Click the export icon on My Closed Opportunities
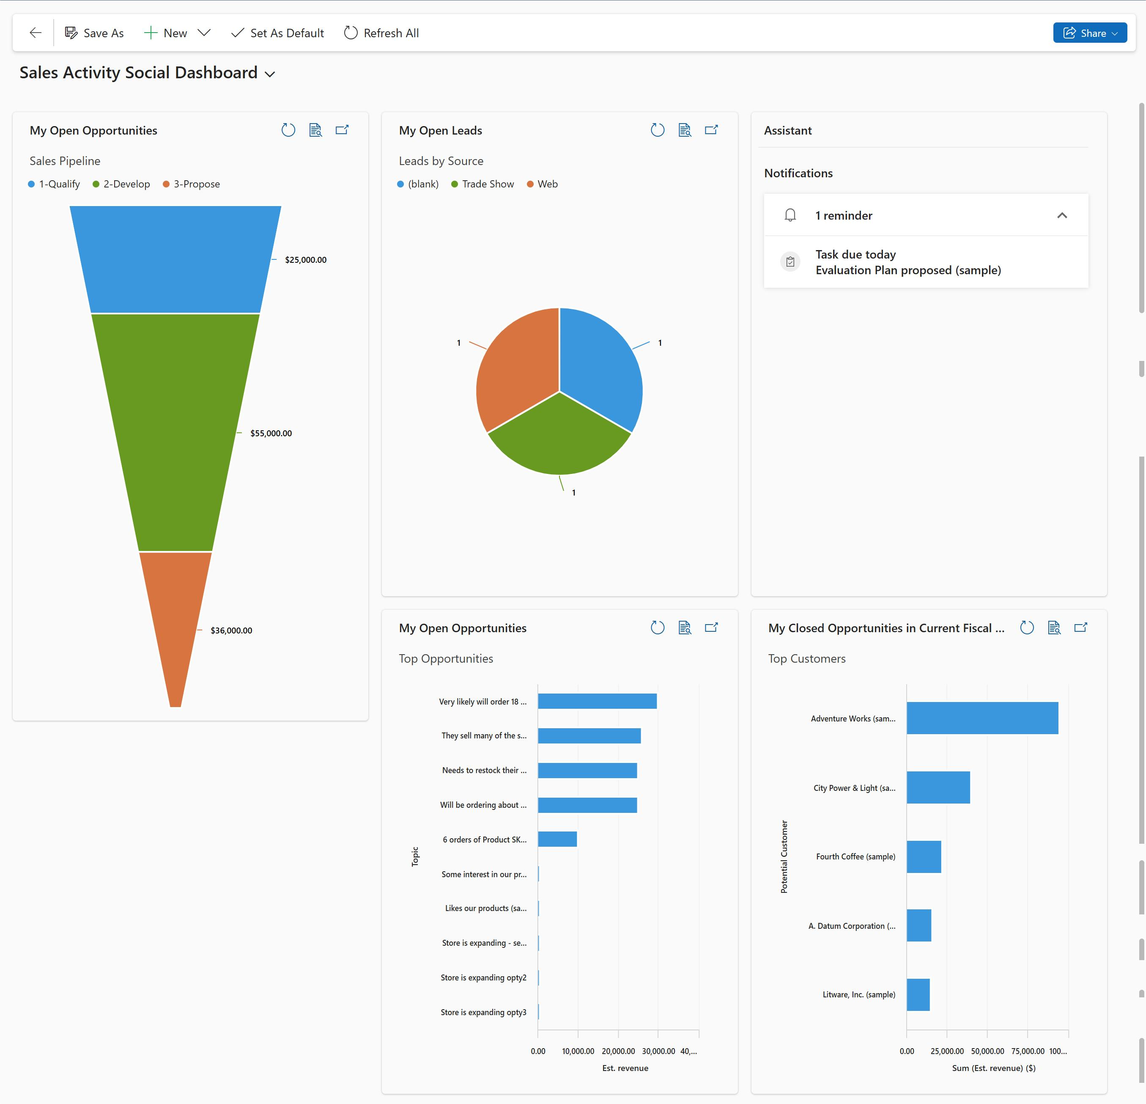The image size is (1146, 1104). click(x=1083, y=627)
